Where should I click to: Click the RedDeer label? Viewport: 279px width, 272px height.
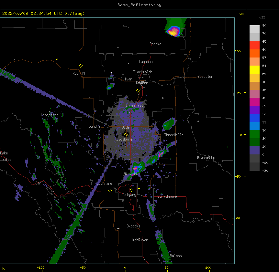[142, 82]
